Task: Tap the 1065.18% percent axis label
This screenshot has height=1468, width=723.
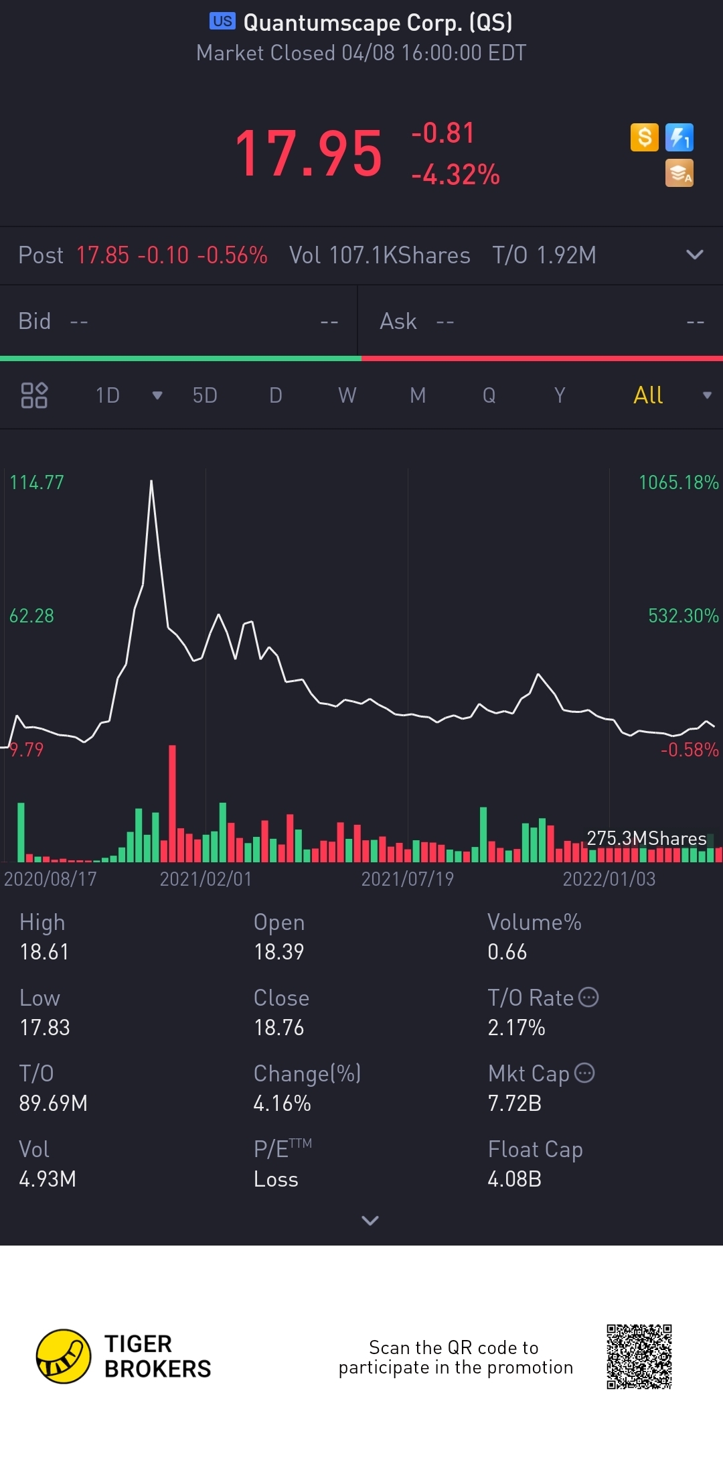Action: click(x=679, y=482)
